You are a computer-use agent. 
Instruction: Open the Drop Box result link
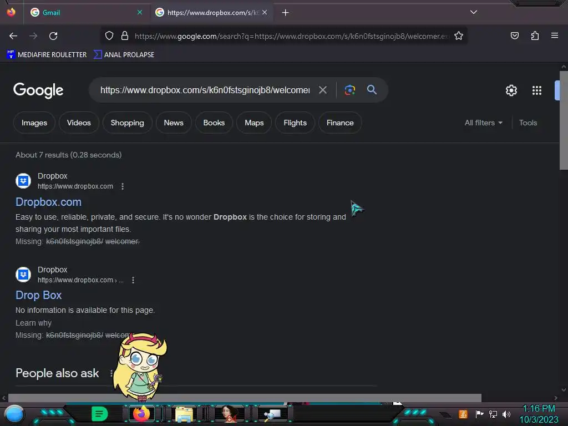click(39, 295)
